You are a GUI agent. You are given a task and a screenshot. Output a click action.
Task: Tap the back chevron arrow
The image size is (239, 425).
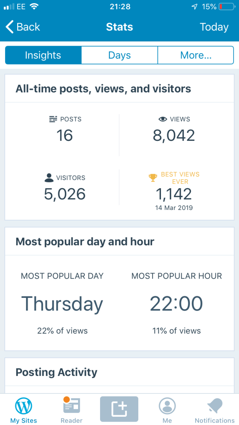click(x=10, y=27)
